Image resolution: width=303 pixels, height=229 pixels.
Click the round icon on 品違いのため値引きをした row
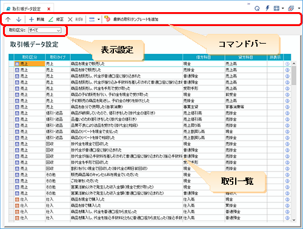[287, 119]
